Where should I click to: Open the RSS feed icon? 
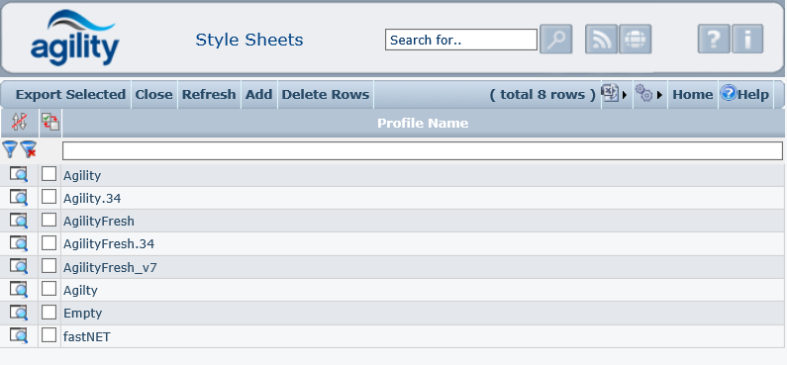[x=601, y=40]
